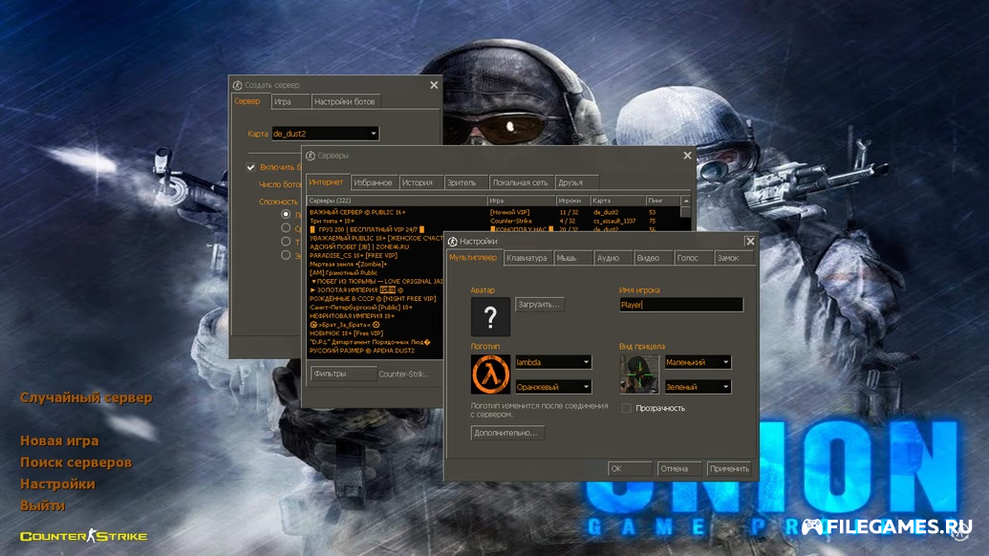Open the Зритель tab in Серверы

pyautogui.click(x=465, y=182)
